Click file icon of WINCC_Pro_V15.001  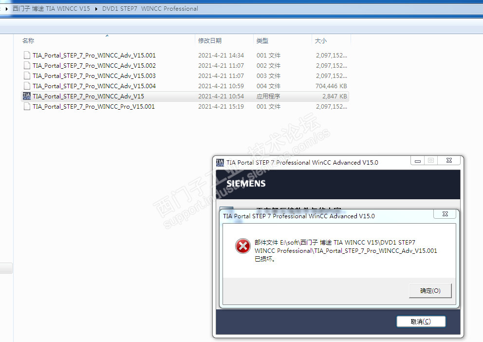pyautogui.click(x=27, y=106)
